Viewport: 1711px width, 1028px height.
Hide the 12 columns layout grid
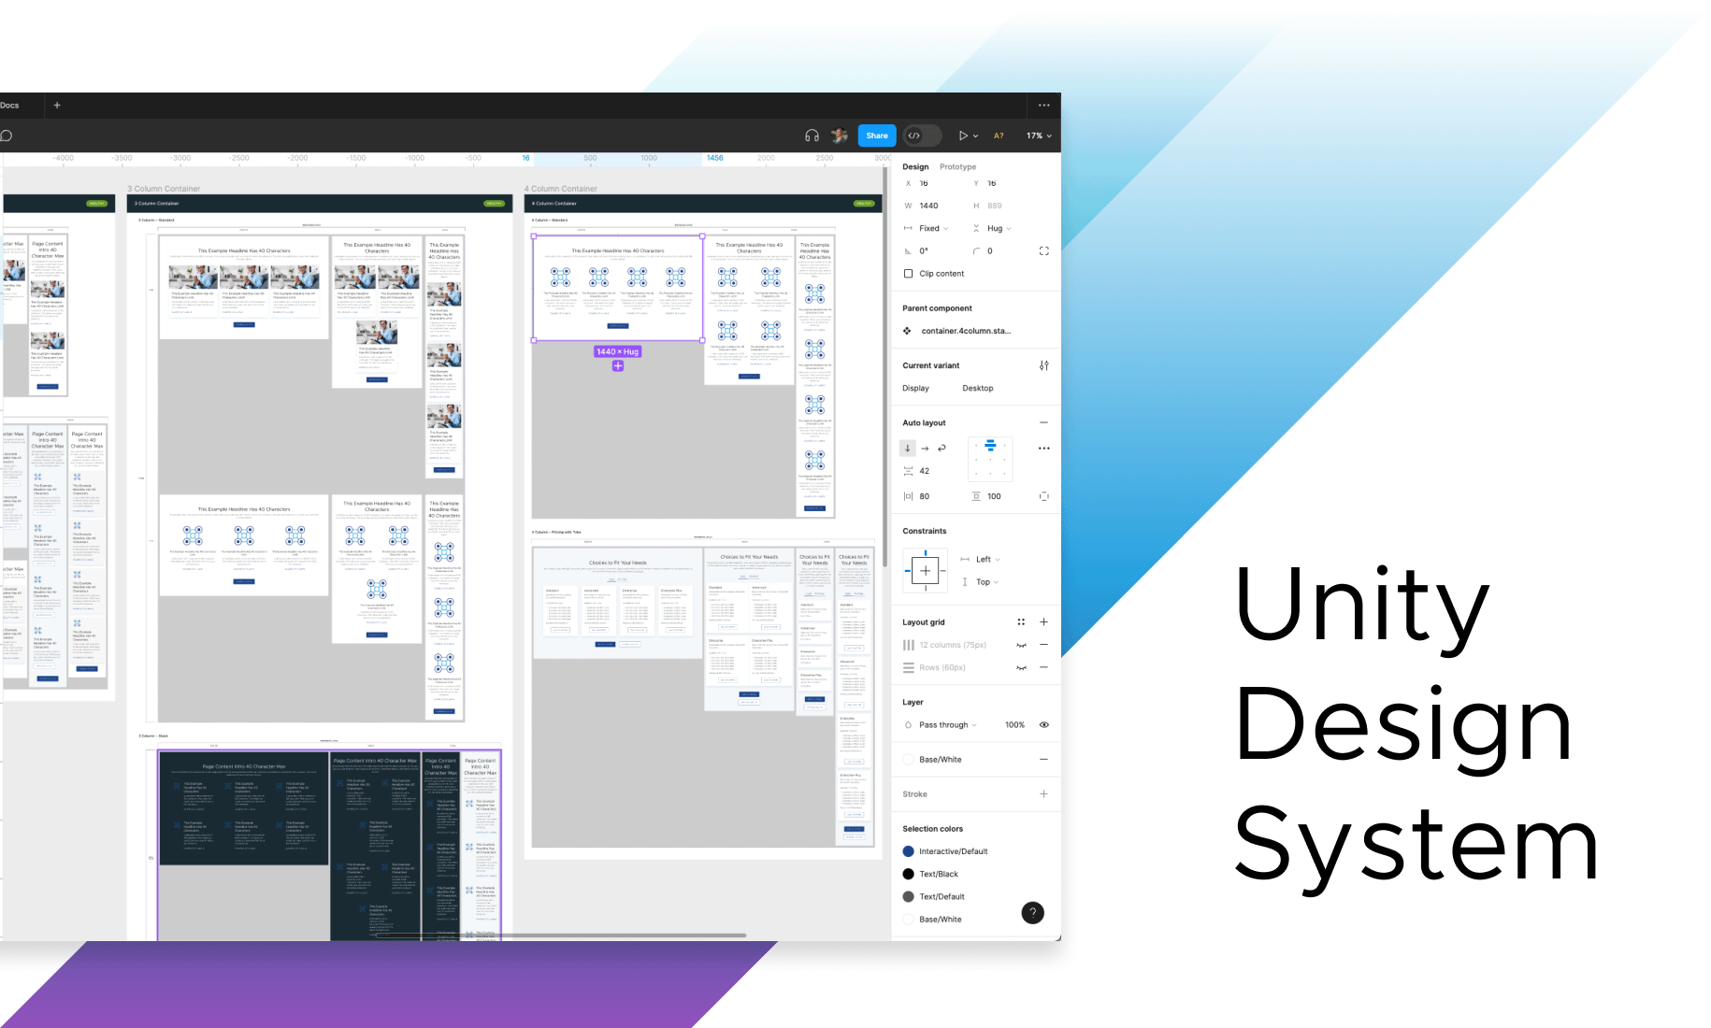(1022, 645)
